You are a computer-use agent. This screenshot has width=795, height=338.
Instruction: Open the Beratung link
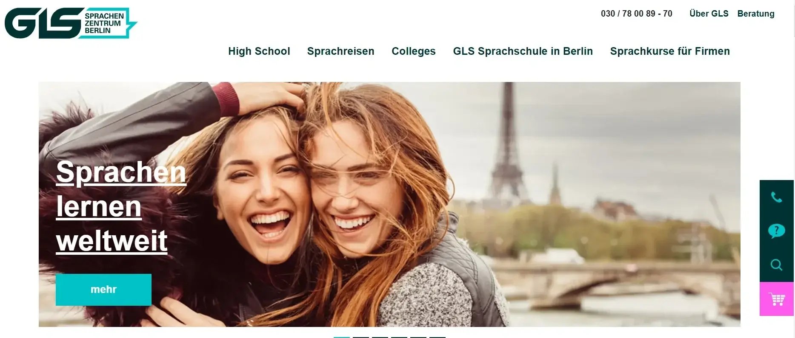[756, 14]
